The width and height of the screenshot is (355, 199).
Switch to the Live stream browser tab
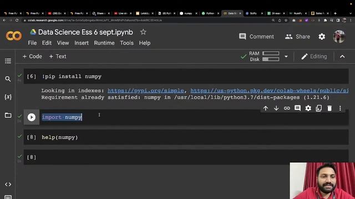tap(122, 13)
